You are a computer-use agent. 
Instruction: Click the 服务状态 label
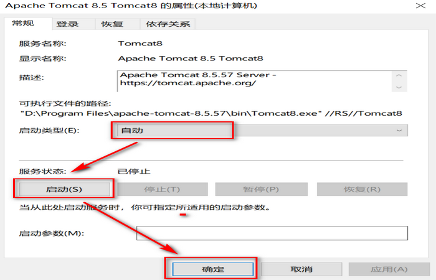point(42,171)
